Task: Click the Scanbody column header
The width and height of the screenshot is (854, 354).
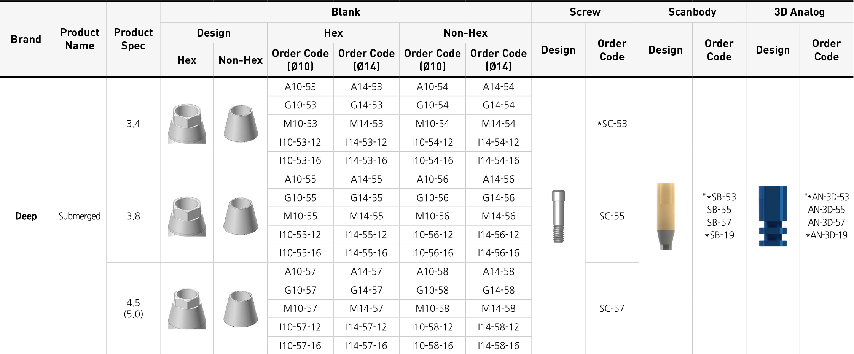Action: coord(692,12)
